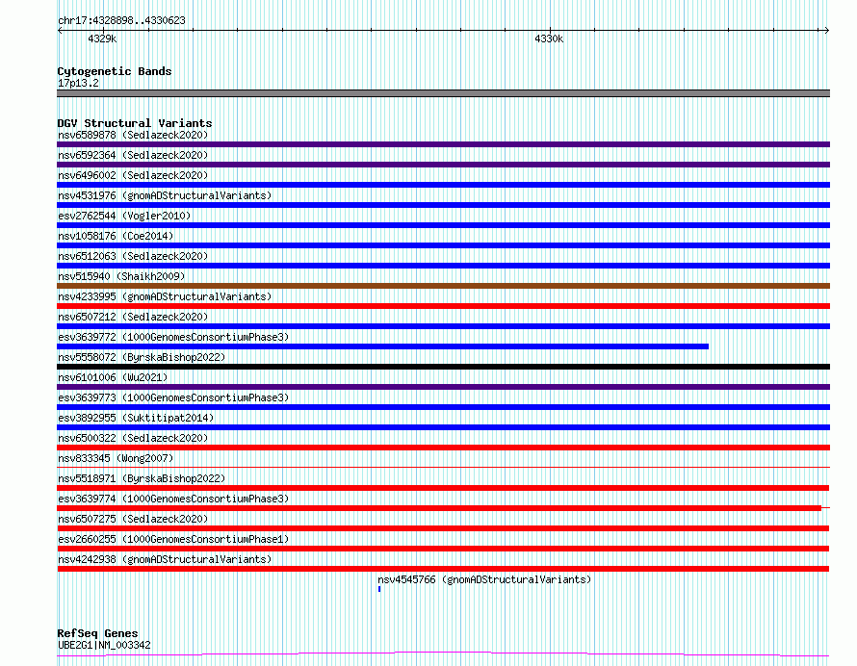This screenshot has width=857, height=666.
Task: Click the left arrow end of ruler
Action: [x=60, y=30]
